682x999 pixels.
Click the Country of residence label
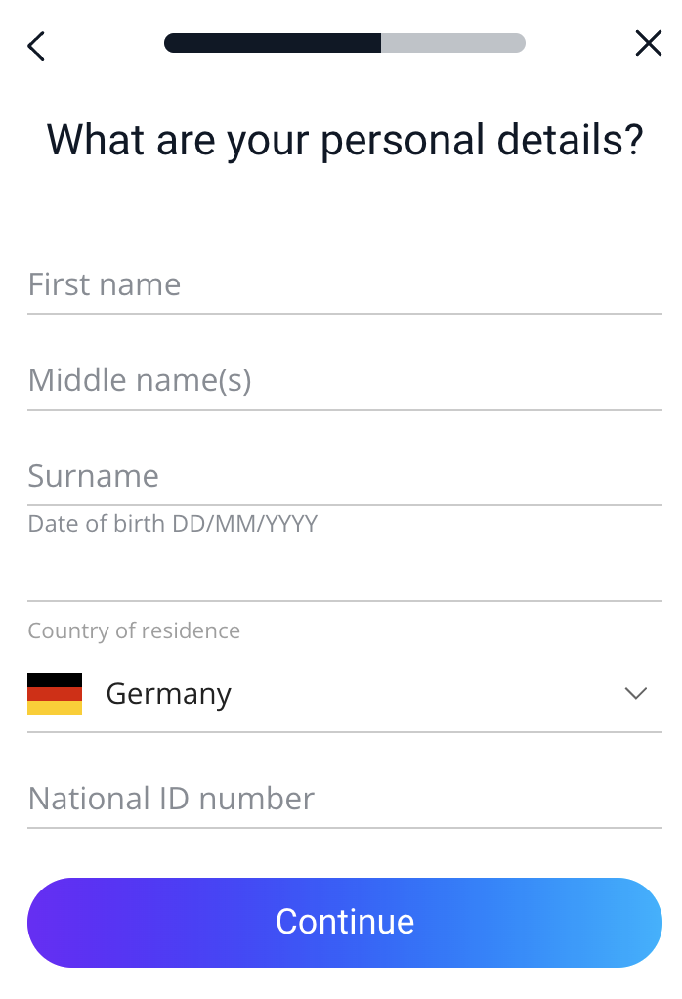point(134,630)
